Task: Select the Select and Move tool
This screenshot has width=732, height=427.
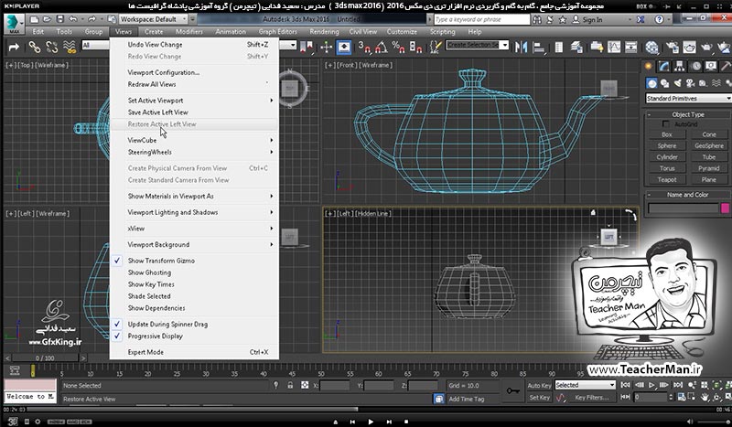Action: pyautogui.click(x=326, y=47)
